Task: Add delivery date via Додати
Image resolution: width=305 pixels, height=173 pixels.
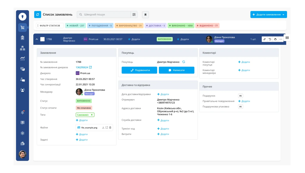Action: click(x=163, y=94)
